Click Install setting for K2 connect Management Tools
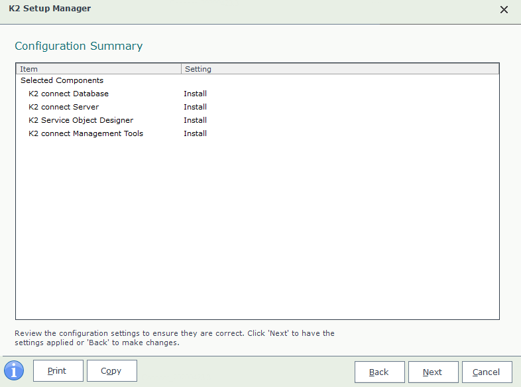521x387 pixels. (x=196, y=134)
